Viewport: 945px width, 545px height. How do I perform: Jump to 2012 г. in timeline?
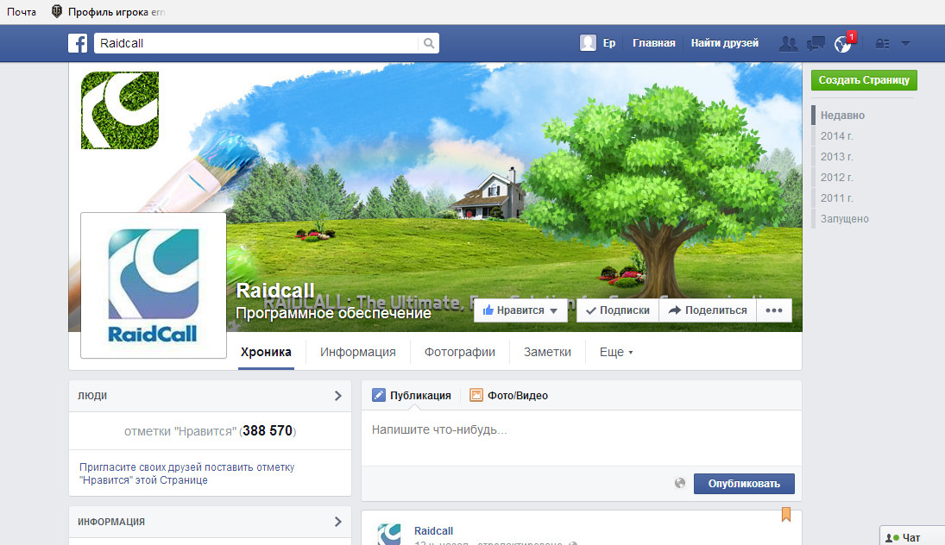click(x=836, y=177)
